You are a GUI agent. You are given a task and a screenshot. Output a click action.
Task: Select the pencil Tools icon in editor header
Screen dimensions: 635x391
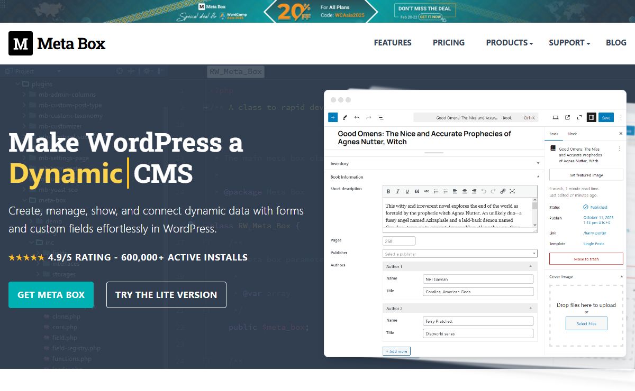tap(345, 117)
